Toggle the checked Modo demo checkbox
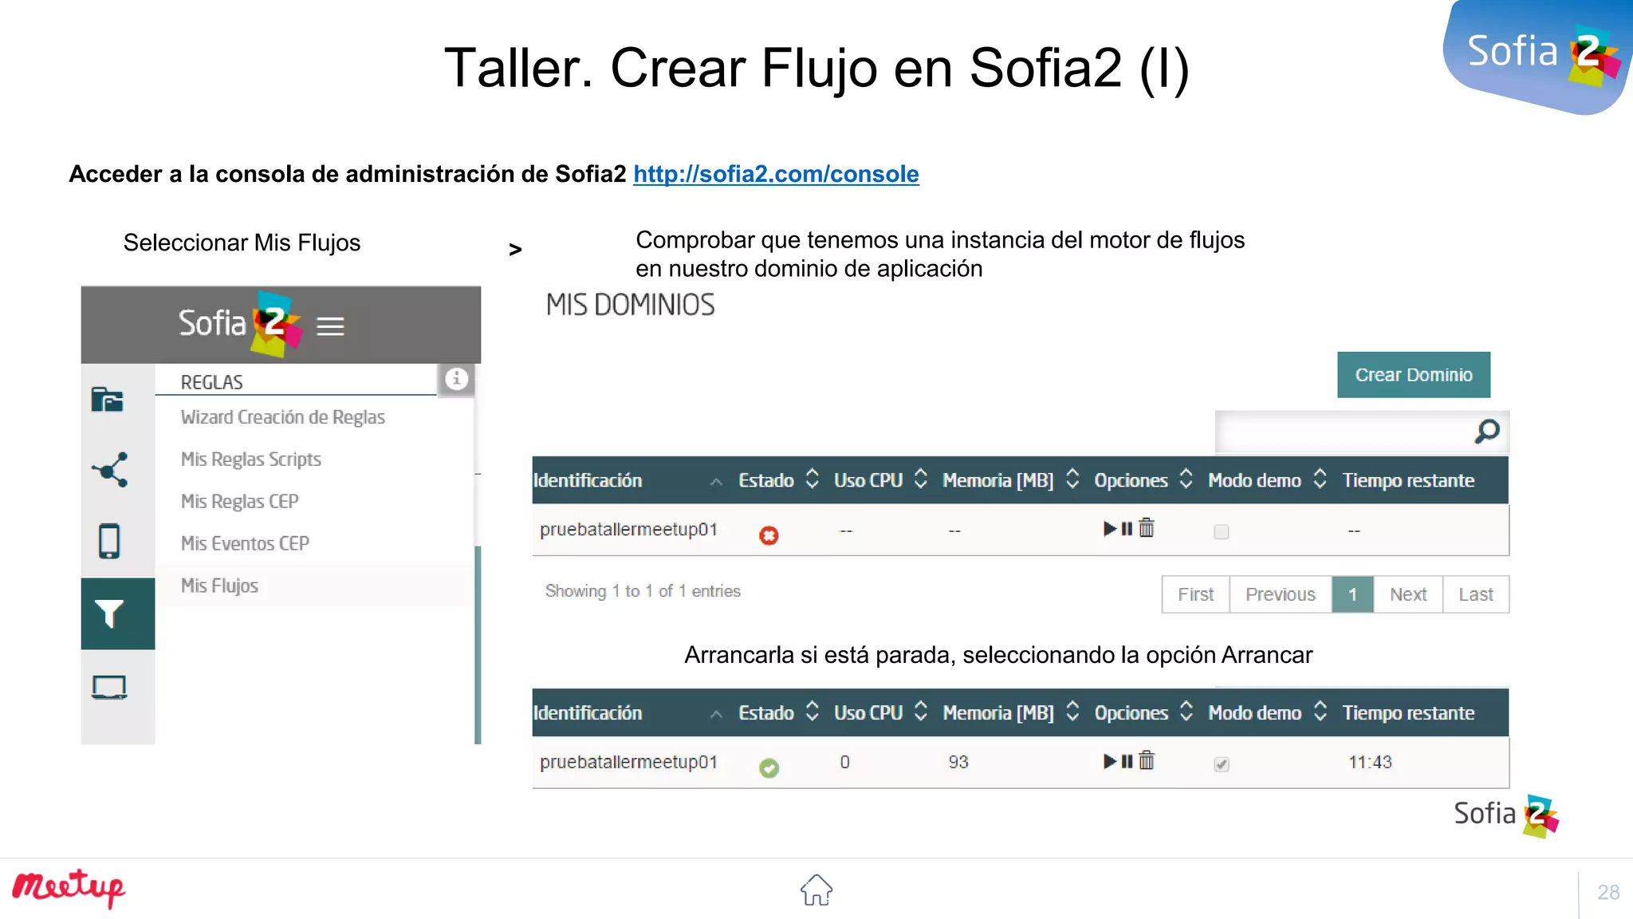 pyautogui.click(x=1221, y=764)
